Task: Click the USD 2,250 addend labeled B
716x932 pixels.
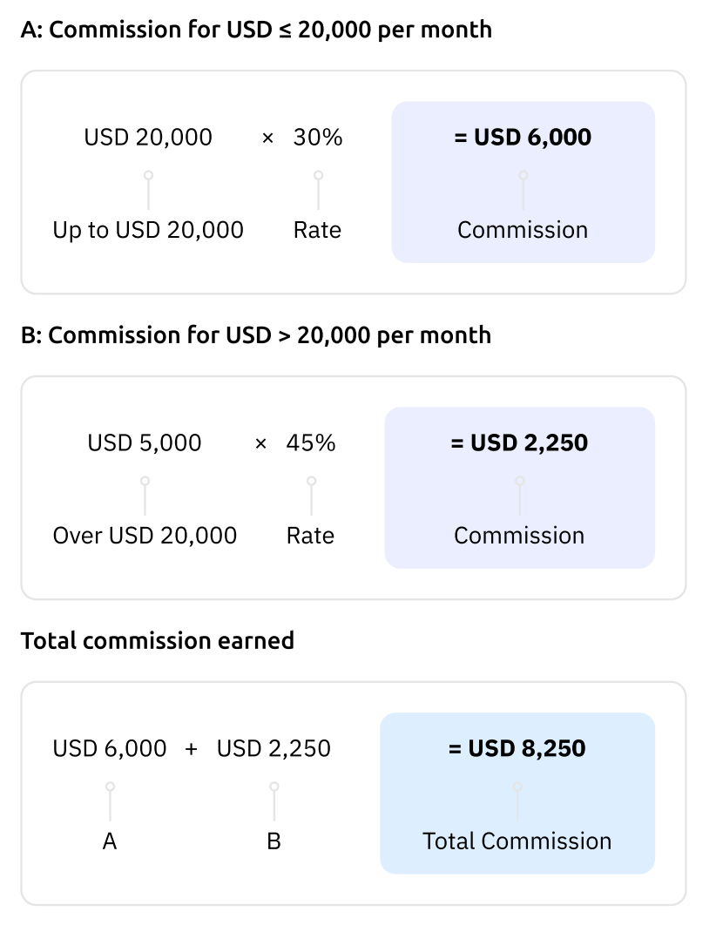Action: pos(274,748)
